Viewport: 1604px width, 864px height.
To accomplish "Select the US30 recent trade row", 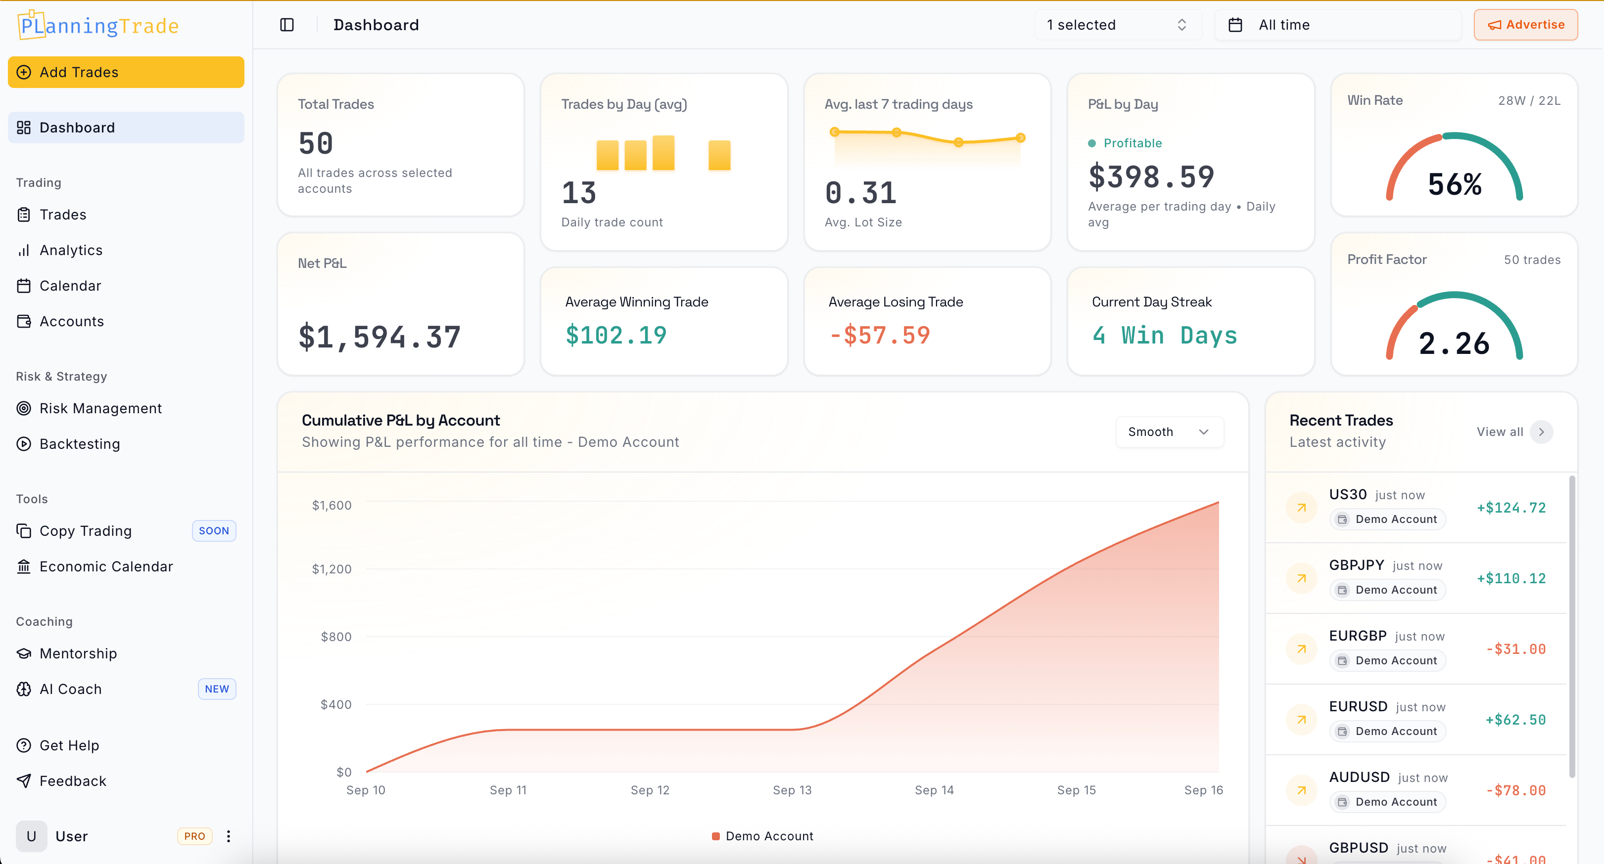I will point(1416,508).
